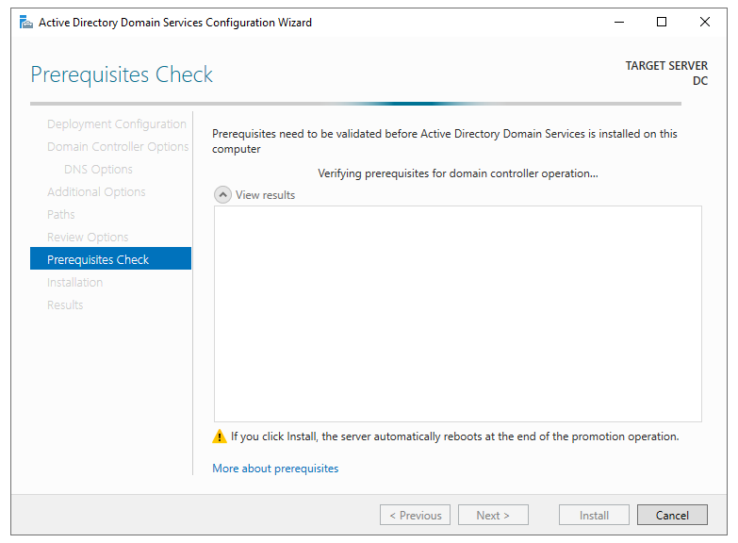Close the wizard with the X button
The image size is (738, 543).
click(704, 22)
